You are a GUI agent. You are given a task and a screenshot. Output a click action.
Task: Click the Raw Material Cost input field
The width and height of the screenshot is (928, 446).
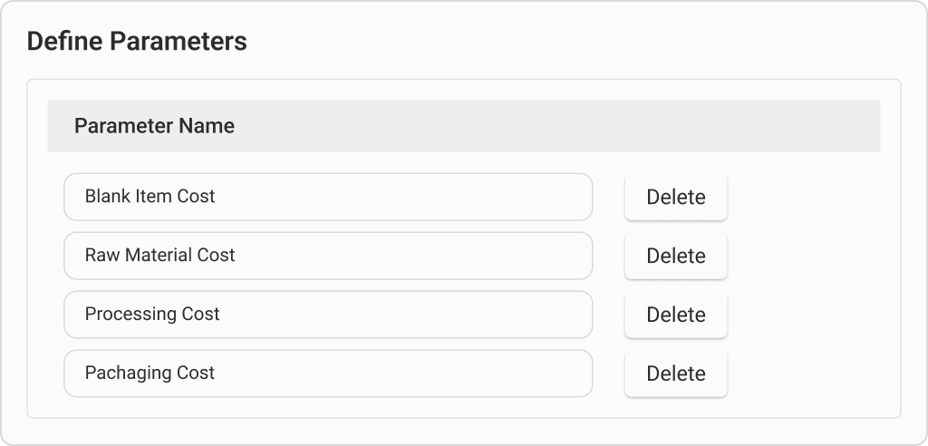328,256
